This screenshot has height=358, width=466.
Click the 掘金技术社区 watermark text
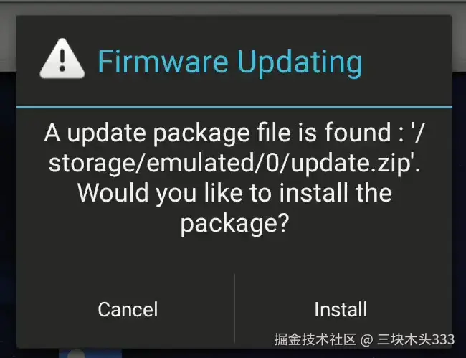click(315, 339)
